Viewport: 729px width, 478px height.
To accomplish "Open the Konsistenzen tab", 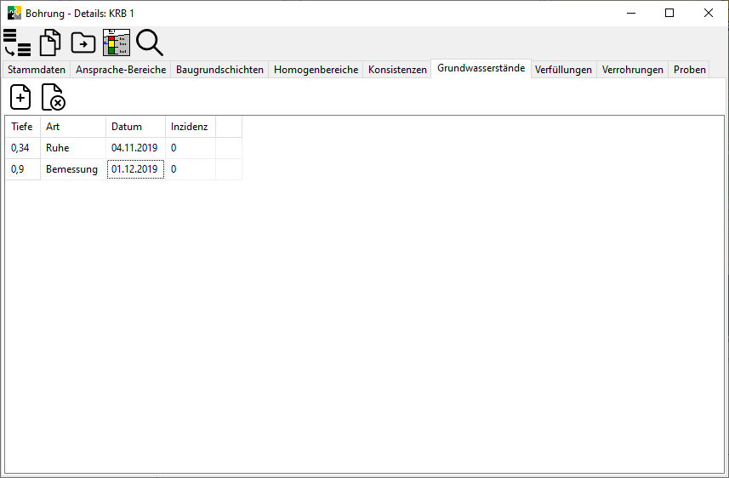I will point(397,70).
